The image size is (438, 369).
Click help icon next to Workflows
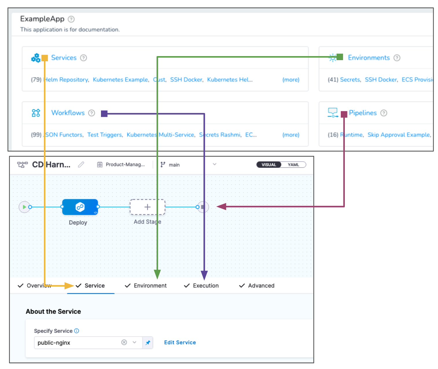[92, 113]
